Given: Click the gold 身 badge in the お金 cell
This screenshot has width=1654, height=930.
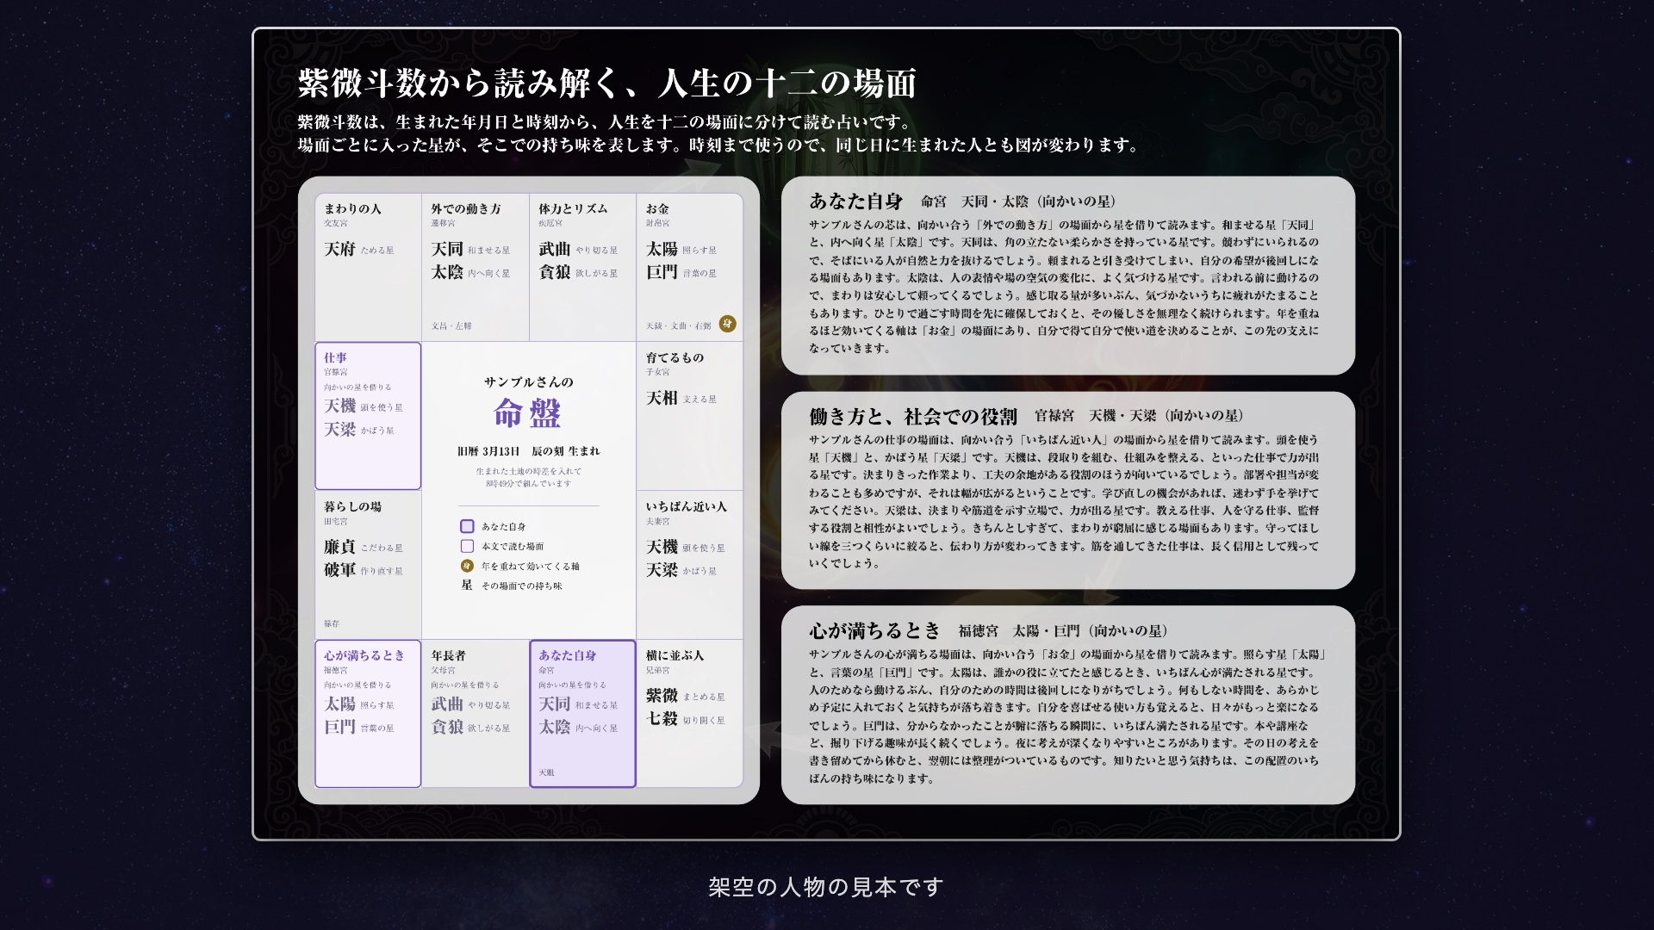Looking at the screenshot, I should click(x=728, y=324).
